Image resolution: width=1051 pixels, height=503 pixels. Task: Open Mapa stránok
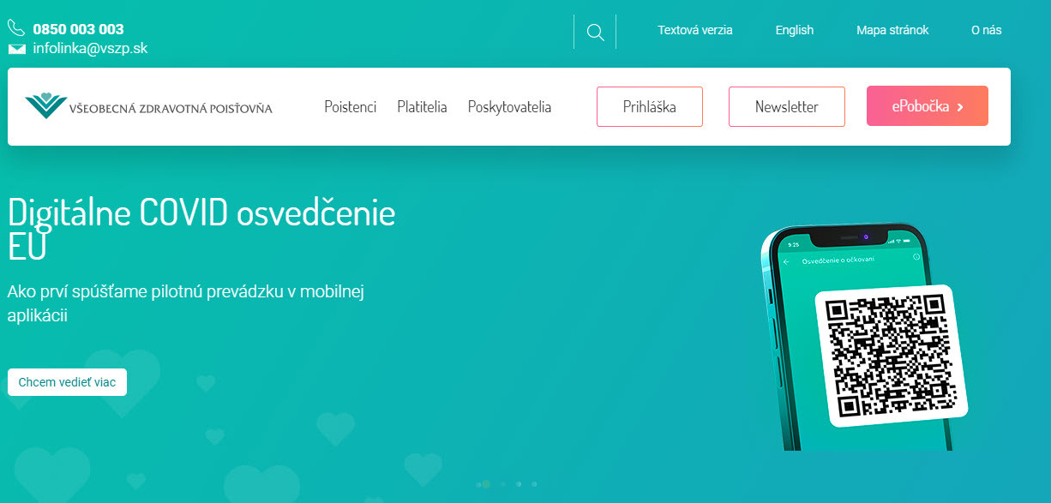coord(892,30)
